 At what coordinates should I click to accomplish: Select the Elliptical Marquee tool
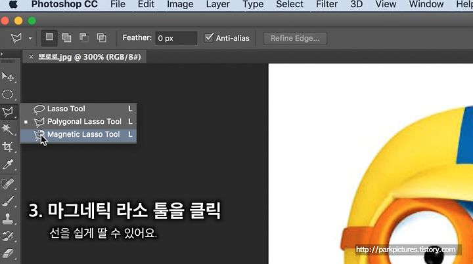(x=8, y=94)
